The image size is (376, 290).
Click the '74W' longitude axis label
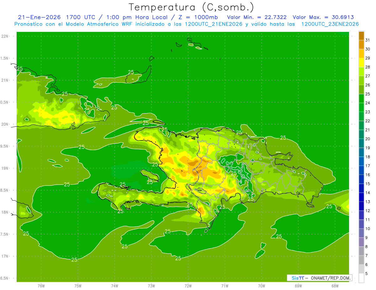point(115,286)
